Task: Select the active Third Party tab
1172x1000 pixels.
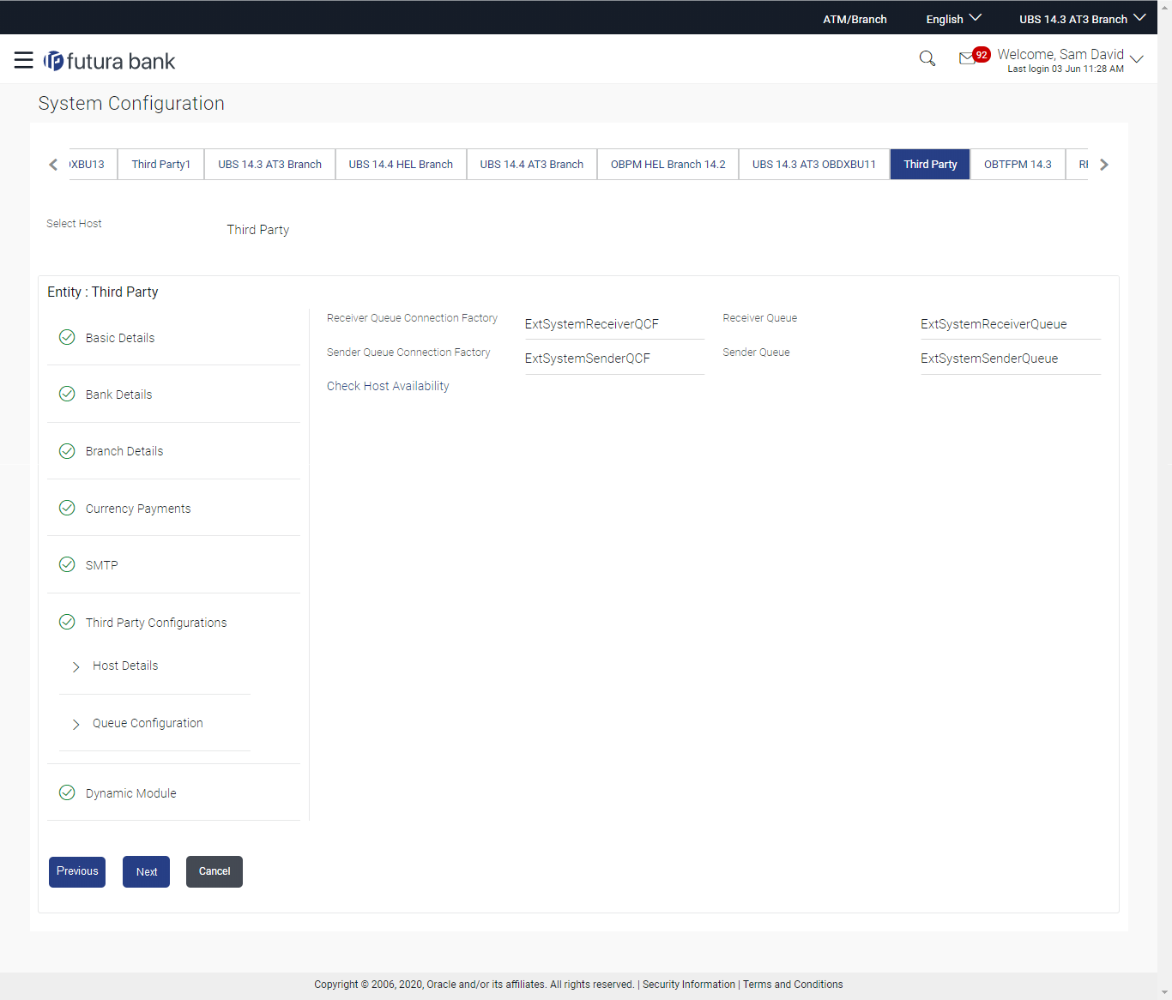Action: coord(930,164)
